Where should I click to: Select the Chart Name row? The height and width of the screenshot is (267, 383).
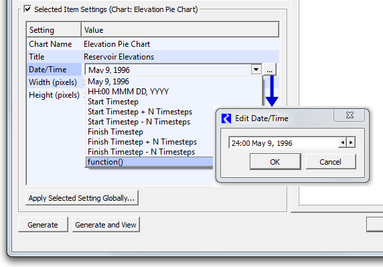[x=153, y=44]
